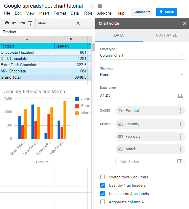Click the red February legend swatch

click(x=77, y=106)
